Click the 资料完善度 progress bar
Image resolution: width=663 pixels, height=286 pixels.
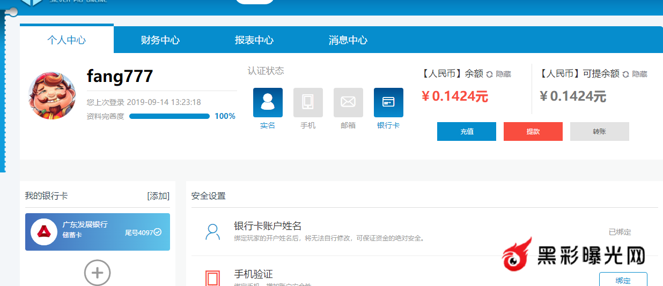(170, 116)
